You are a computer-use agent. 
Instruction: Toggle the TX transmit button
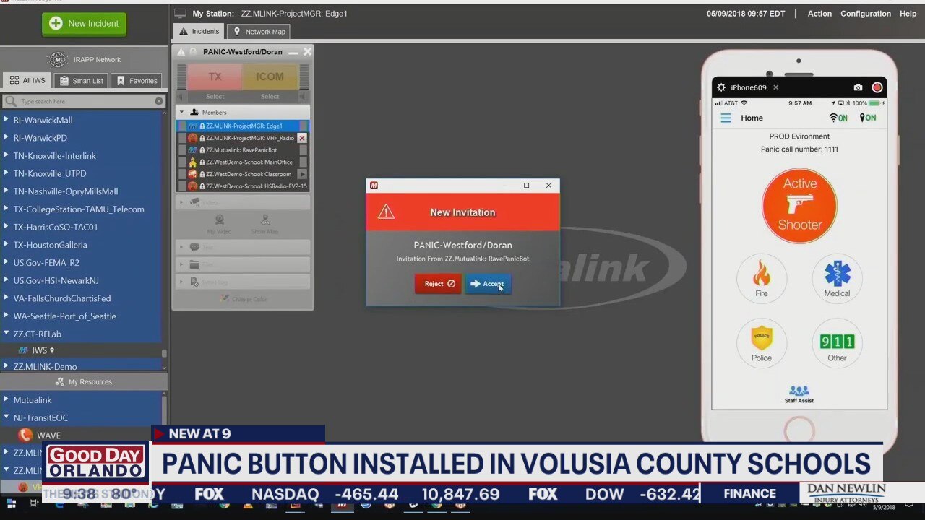click(215, 77)
